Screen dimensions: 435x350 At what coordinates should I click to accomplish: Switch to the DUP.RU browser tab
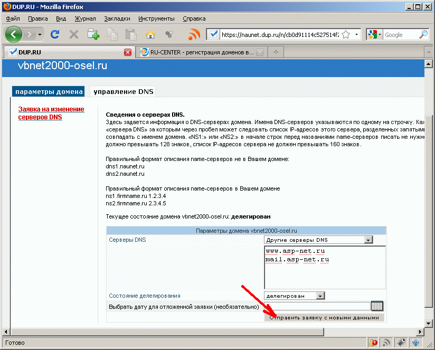(67, 52)
